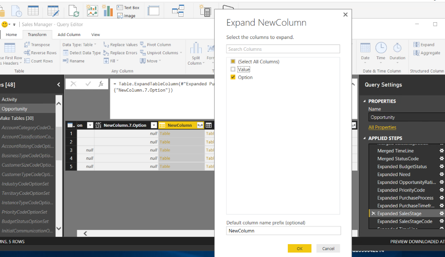
Task: Switch to the Add Column tab
Action: point(69,35)
